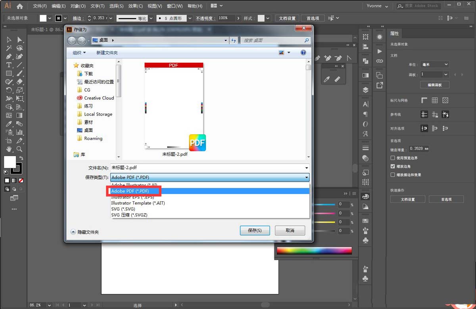
Task: Select the Selection arrow tool
Action: [x=8, y=40]
